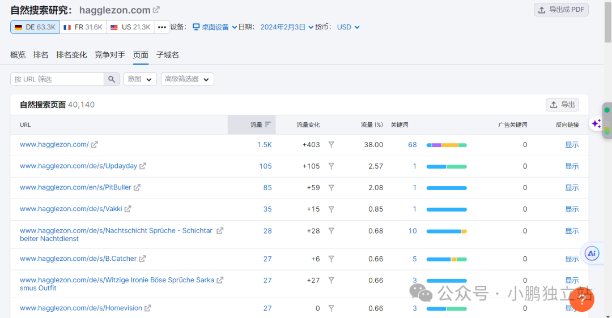Open the 2024年2月3日 date dropdown
This screenshot has height=318, width=612.
[x=287, y=27]
